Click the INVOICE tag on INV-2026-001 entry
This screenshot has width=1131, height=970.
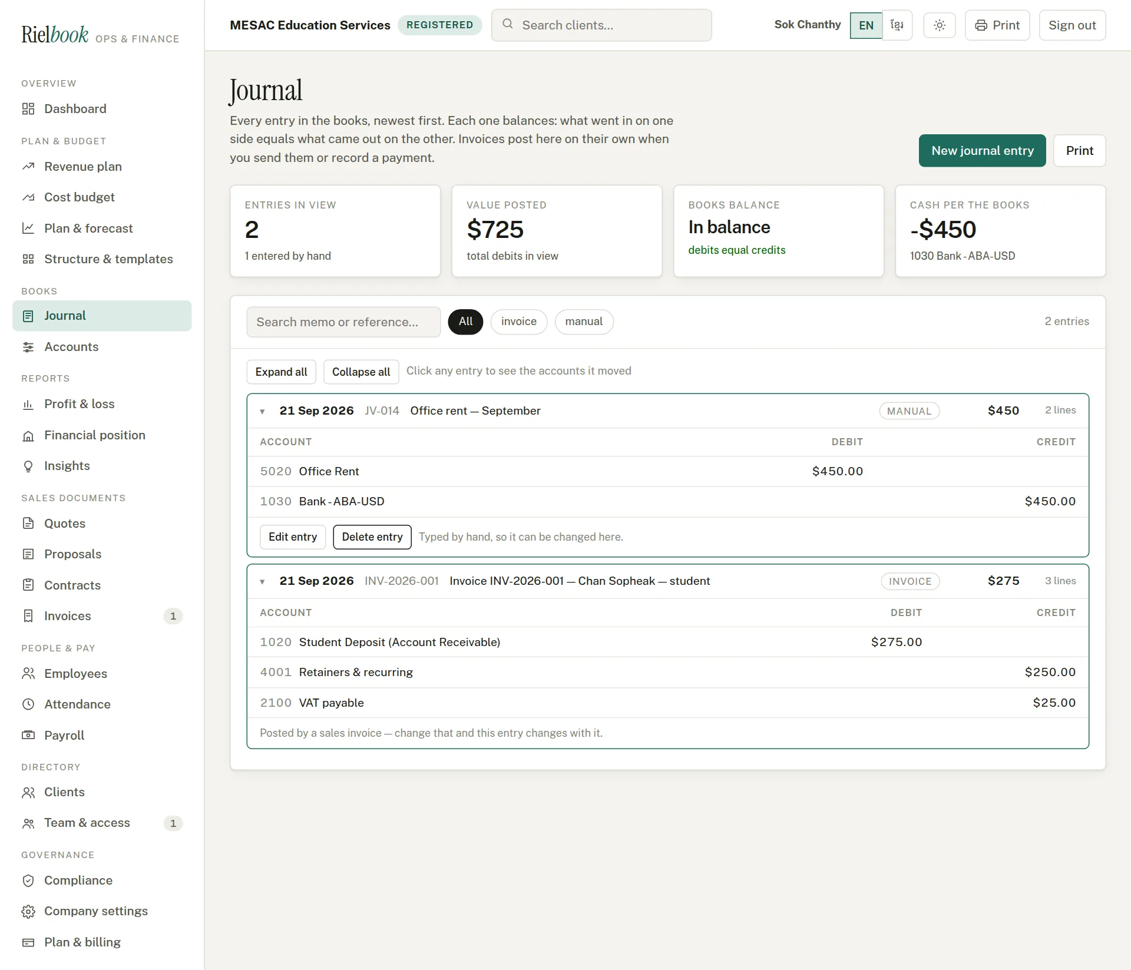(910, 581)
